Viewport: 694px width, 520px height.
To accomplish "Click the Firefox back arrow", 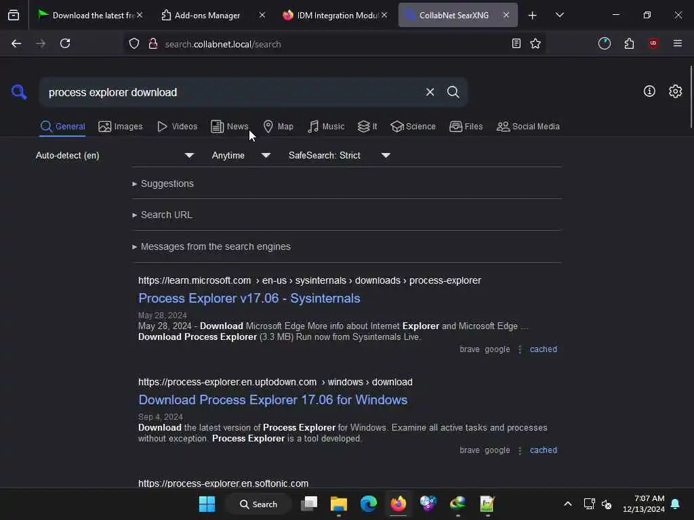I will coord(16,43).
